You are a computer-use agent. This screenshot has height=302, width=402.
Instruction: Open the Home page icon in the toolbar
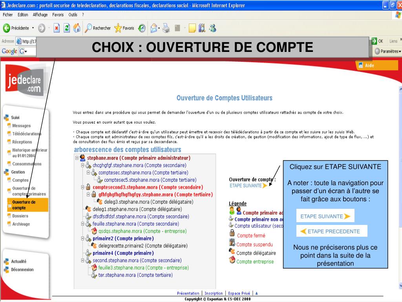[77, 28]
